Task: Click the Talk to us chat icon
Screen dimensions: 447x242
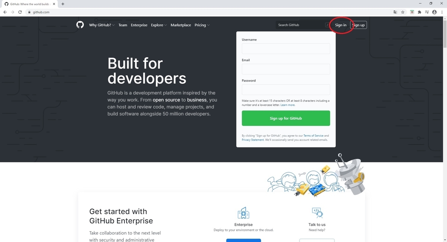Action: tap(317, 213)
